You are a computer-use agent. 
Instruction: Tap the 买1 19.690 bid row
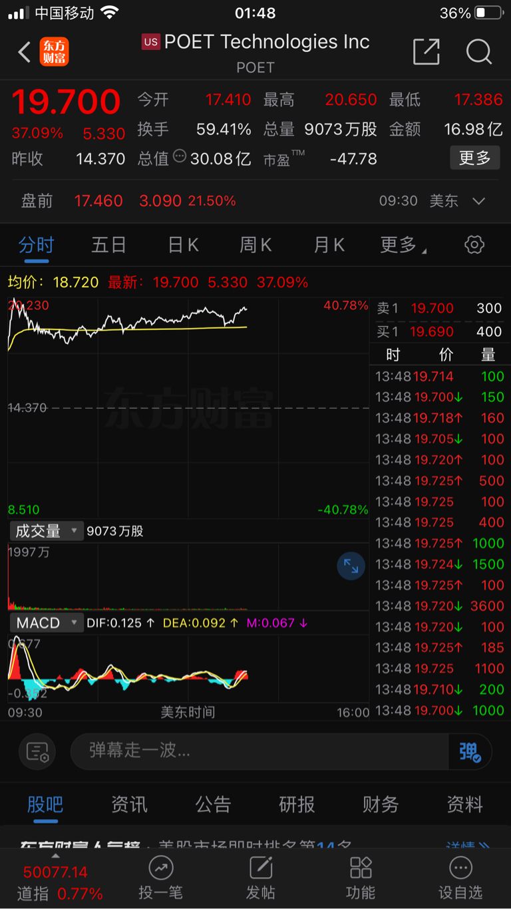[439, 331]
